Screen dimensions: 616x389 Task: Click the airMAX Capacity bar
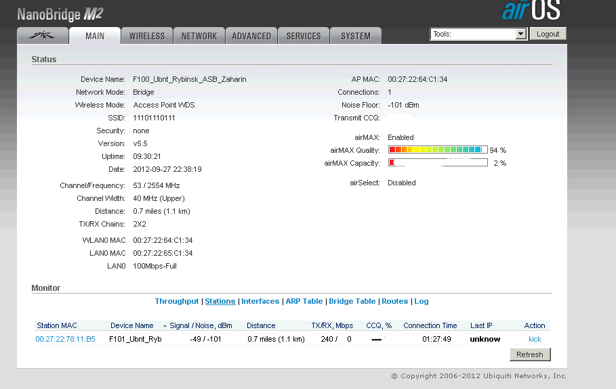click(438, 163)
